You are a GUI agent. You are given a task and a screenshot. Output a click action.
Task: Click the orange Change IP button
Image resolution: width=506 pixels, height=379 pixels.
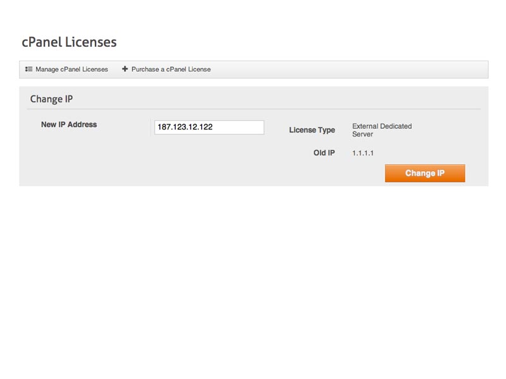[425, 173]
